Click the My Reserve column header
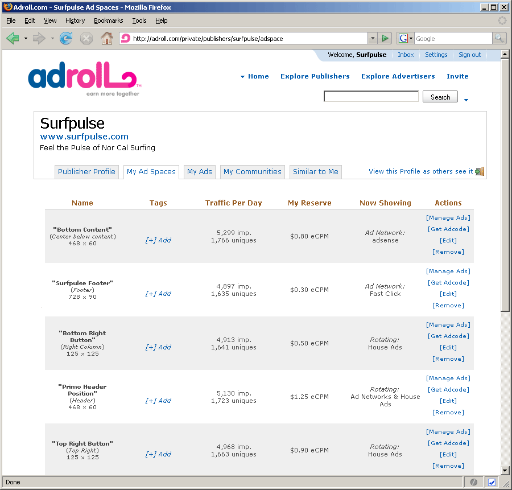The width and height of the screenshot is (512, 490). coord(309,203)
